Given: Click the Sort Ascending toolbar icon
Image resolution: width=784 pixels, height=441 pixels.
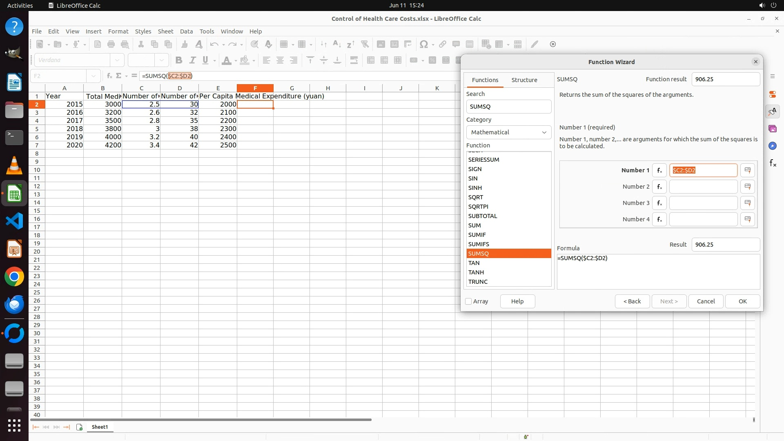Looking at the screenshot, I should (x=337, y=44).
